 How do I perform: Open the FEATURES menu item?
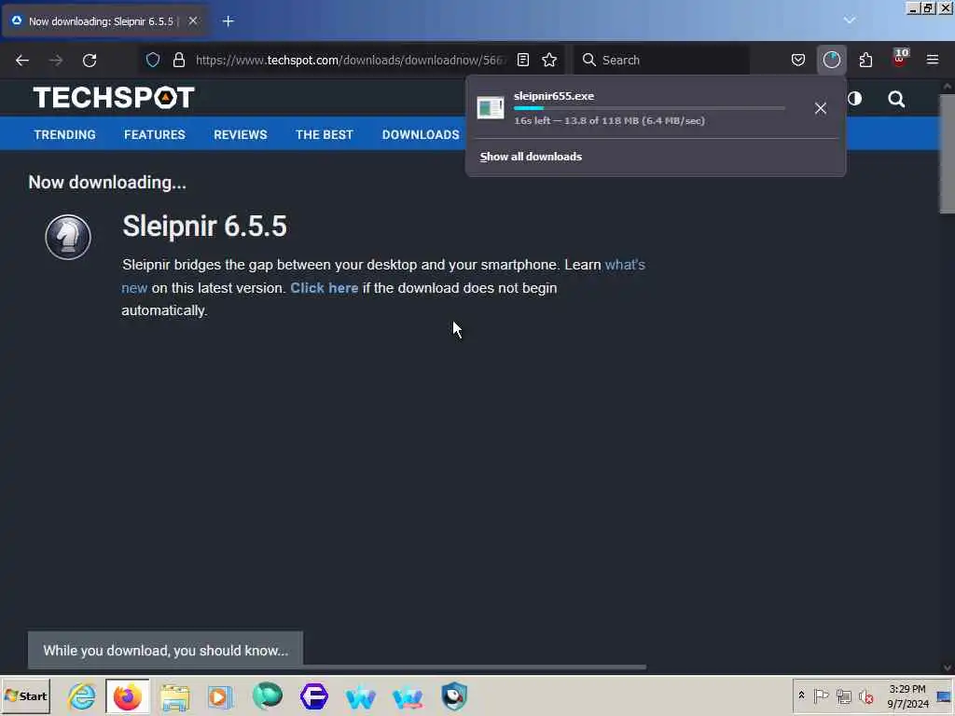click(155, 134)
